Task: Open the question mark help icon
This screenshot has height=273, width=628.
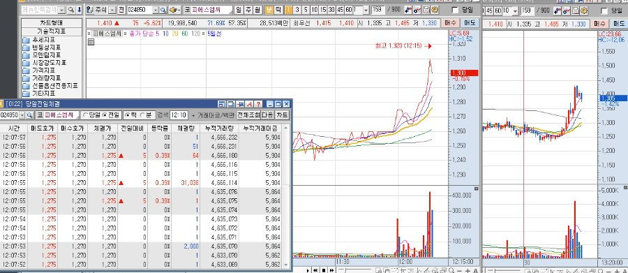Action: pos(259,104)
